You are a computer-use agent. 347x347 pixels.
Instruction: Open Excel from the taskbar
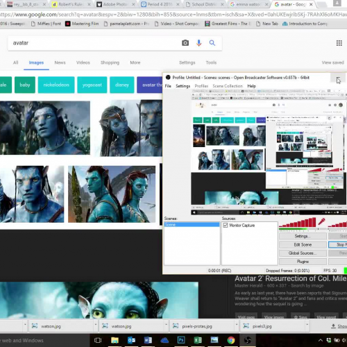(198, 340)
